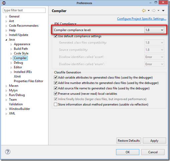Toggle Preserve unused local variables checkbox
Image resolution: width=170 pixels, height=161 pixels.
pos(55,93)
